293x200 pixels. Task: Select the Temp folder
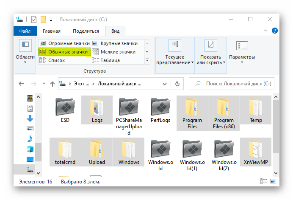coord(256,110)
